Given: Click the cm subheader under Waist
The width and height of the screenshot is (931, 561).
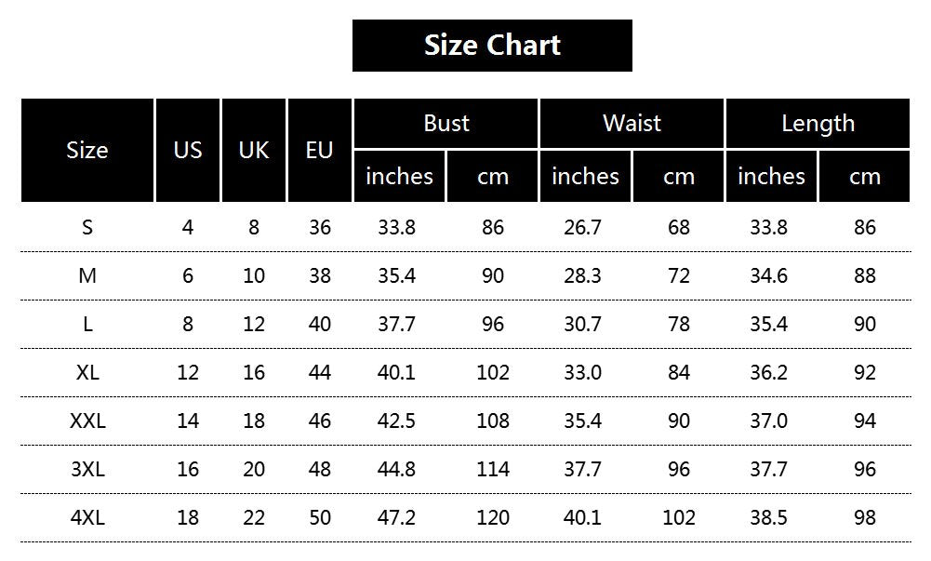Looking at the screenshot, I should pos(679,176).
